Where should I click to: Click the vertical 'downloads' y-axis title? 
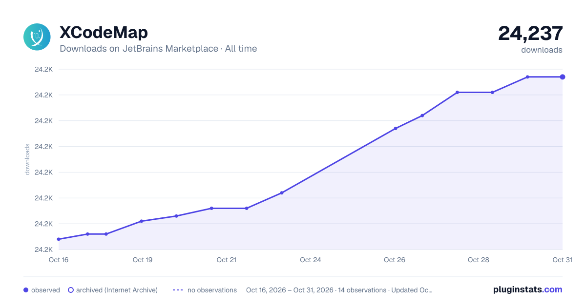click(x=27, y=159)
